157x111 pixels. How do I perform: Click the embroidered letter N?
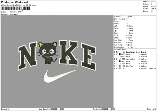click(28, 56)
